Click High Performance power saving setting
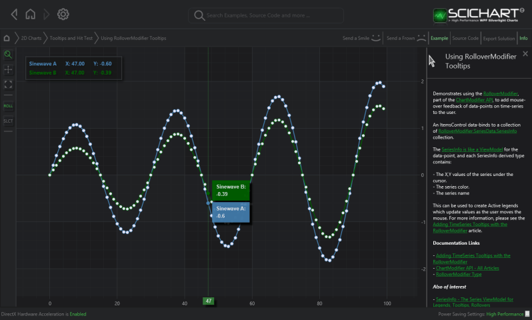Image resolution: width=532 pixels, height=320 pixels. click(505, 314)
